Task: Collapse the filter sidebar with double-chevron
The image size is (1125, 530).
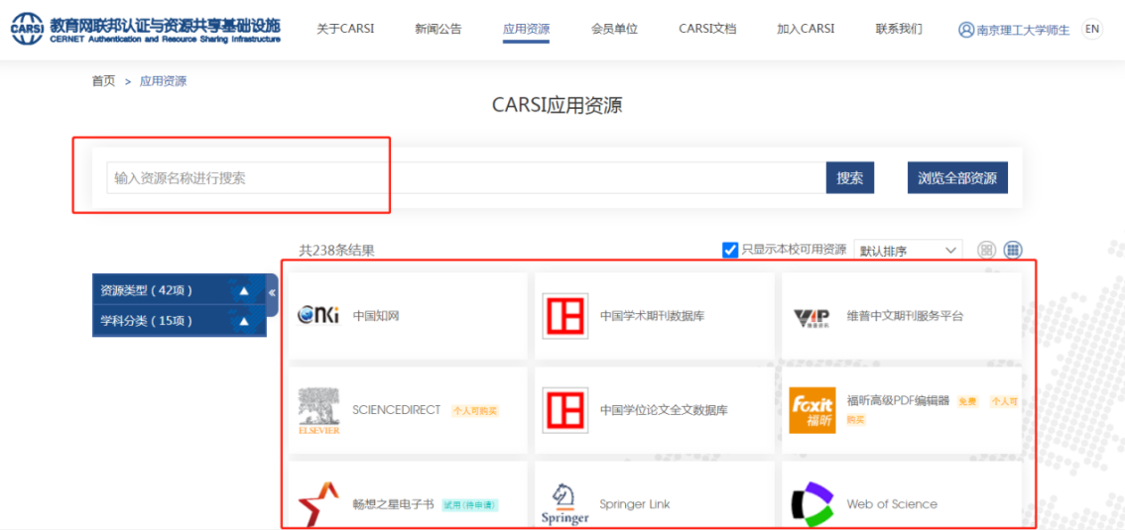Action: click(272, 293)
